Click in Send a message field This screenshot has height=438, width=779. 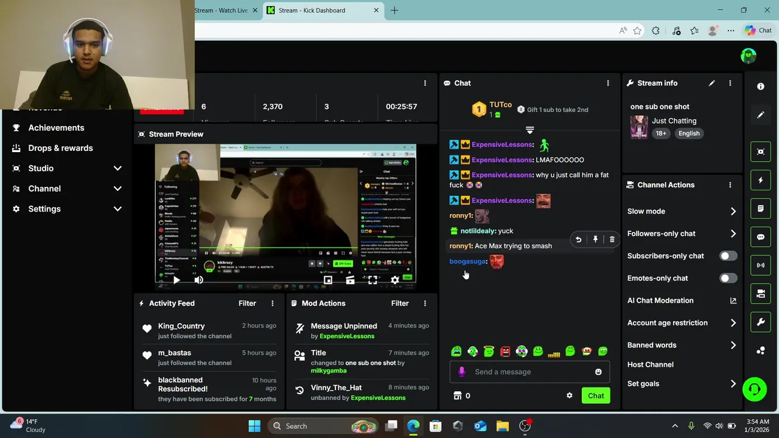[x=529, y=372]
